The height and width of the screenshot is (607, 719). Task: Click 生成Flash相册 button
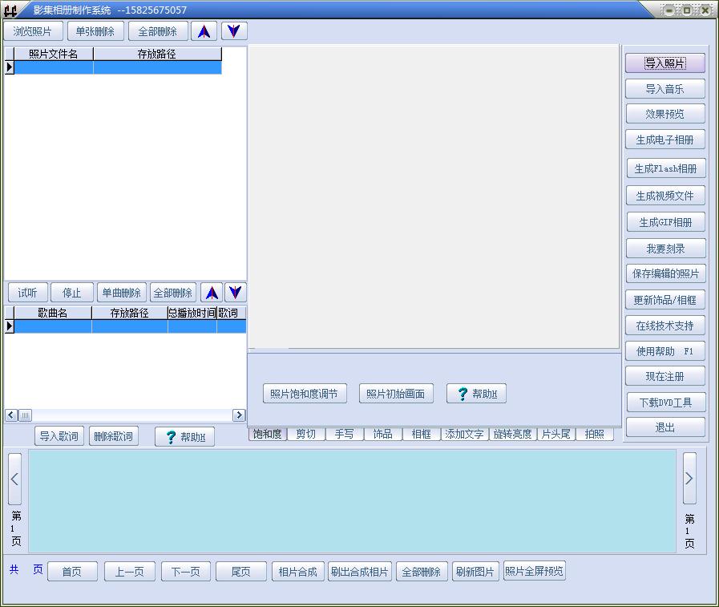666,168
